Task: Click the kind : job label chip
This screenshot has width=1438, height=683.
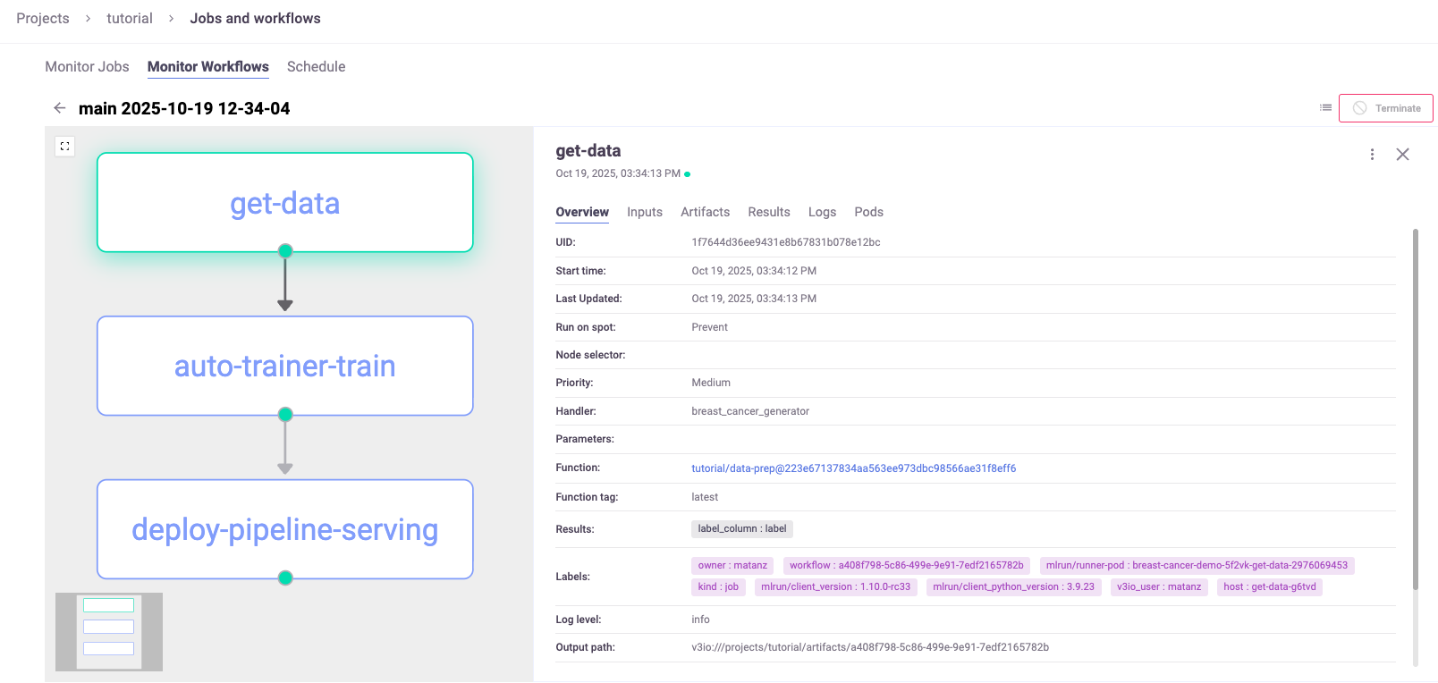Action: [x=718, y=587]
